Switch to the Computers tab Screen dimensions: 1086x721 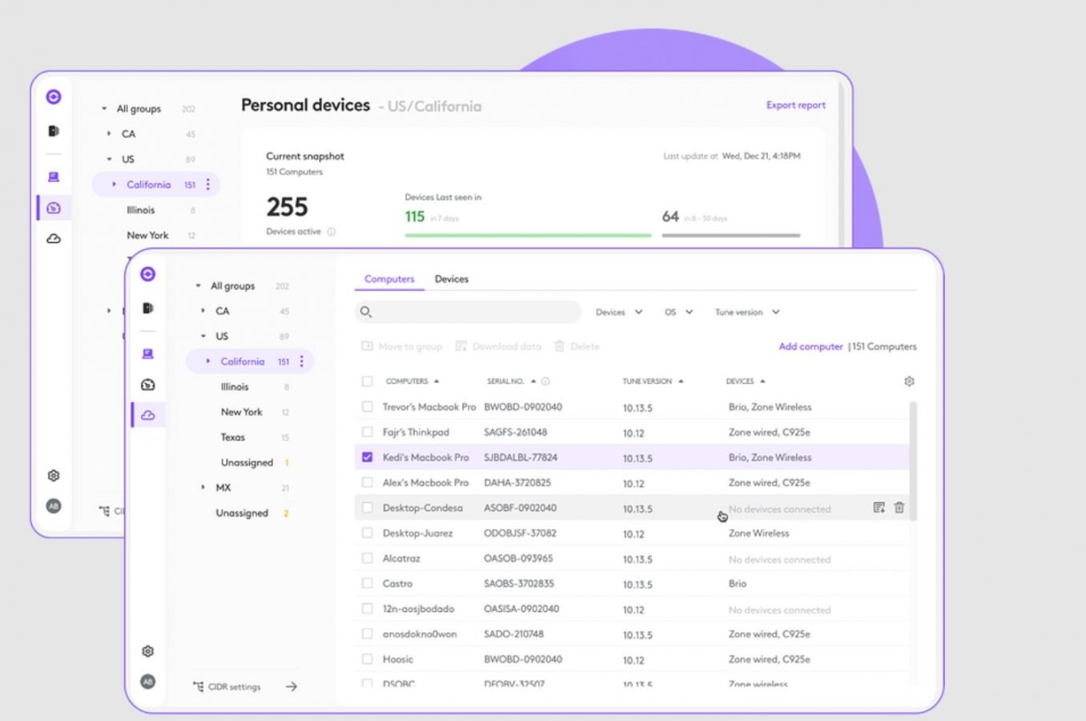point(389,279)
